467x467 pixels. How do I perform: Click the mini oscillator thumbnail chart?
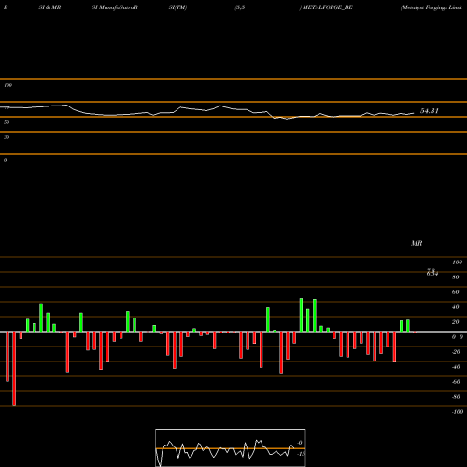[231, 447]
